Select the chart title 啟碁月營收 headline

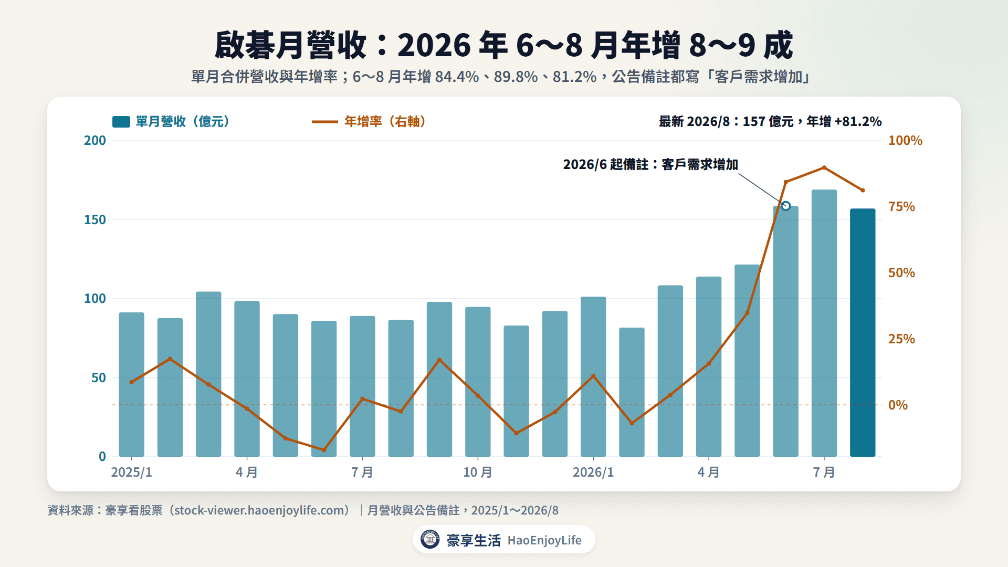(x=504, y=45)
